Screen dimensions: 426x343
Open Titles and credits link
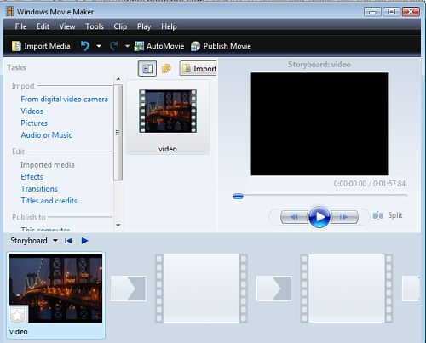click(x=49, y=201)
